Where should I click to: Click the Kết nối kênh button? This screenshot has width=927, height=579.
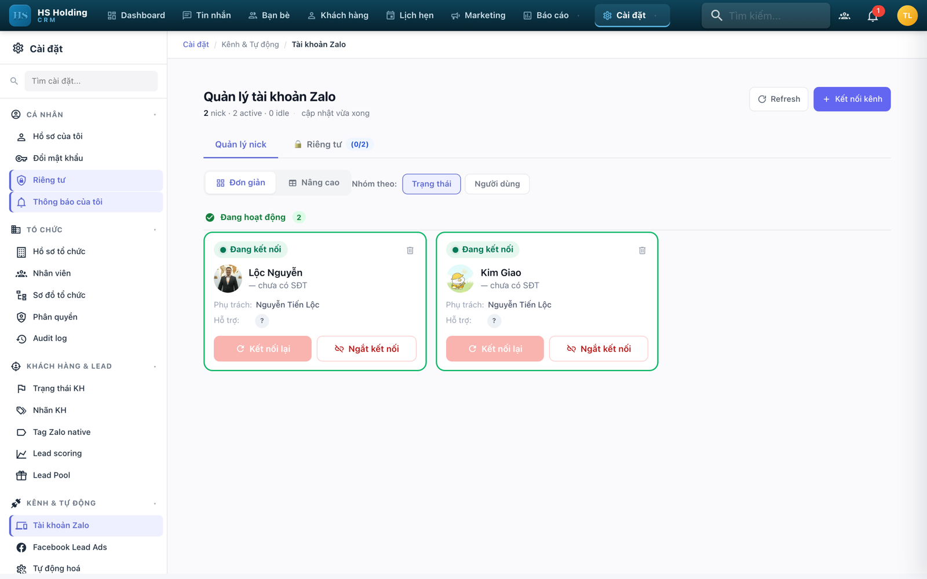point(852,99)
